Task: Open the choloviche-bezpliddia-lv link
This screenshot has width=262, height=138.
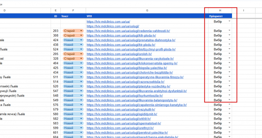Action: coord(130,72)
